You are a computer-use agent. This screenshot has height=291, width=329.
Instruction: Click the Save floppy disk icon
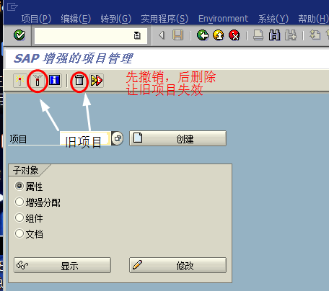coord(177,35)
